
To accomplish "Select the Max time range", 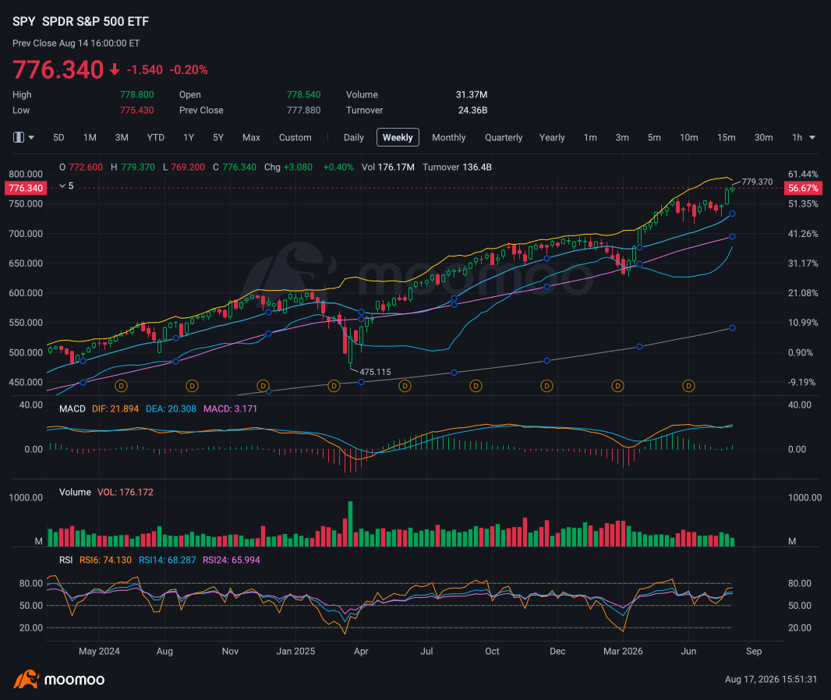I will tap(251, 137).
